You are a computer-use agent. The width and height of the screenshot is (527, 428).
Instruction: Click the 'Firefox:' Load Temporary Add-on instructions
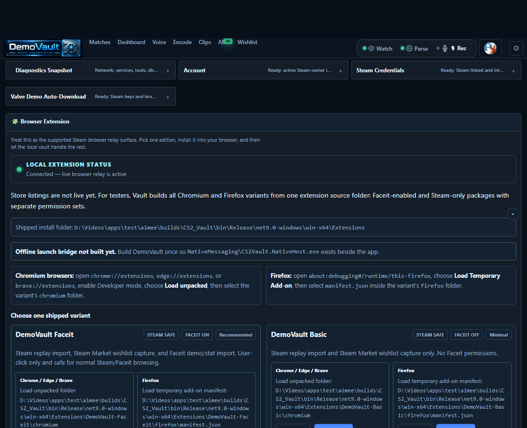(x=391, y=285)
